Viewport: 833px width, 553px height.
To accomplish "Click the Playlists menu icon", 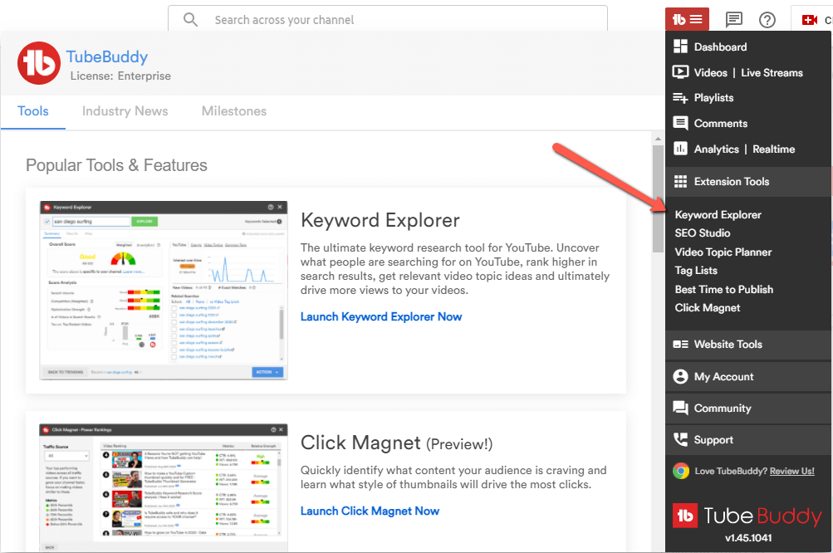I will click(681, 98).
